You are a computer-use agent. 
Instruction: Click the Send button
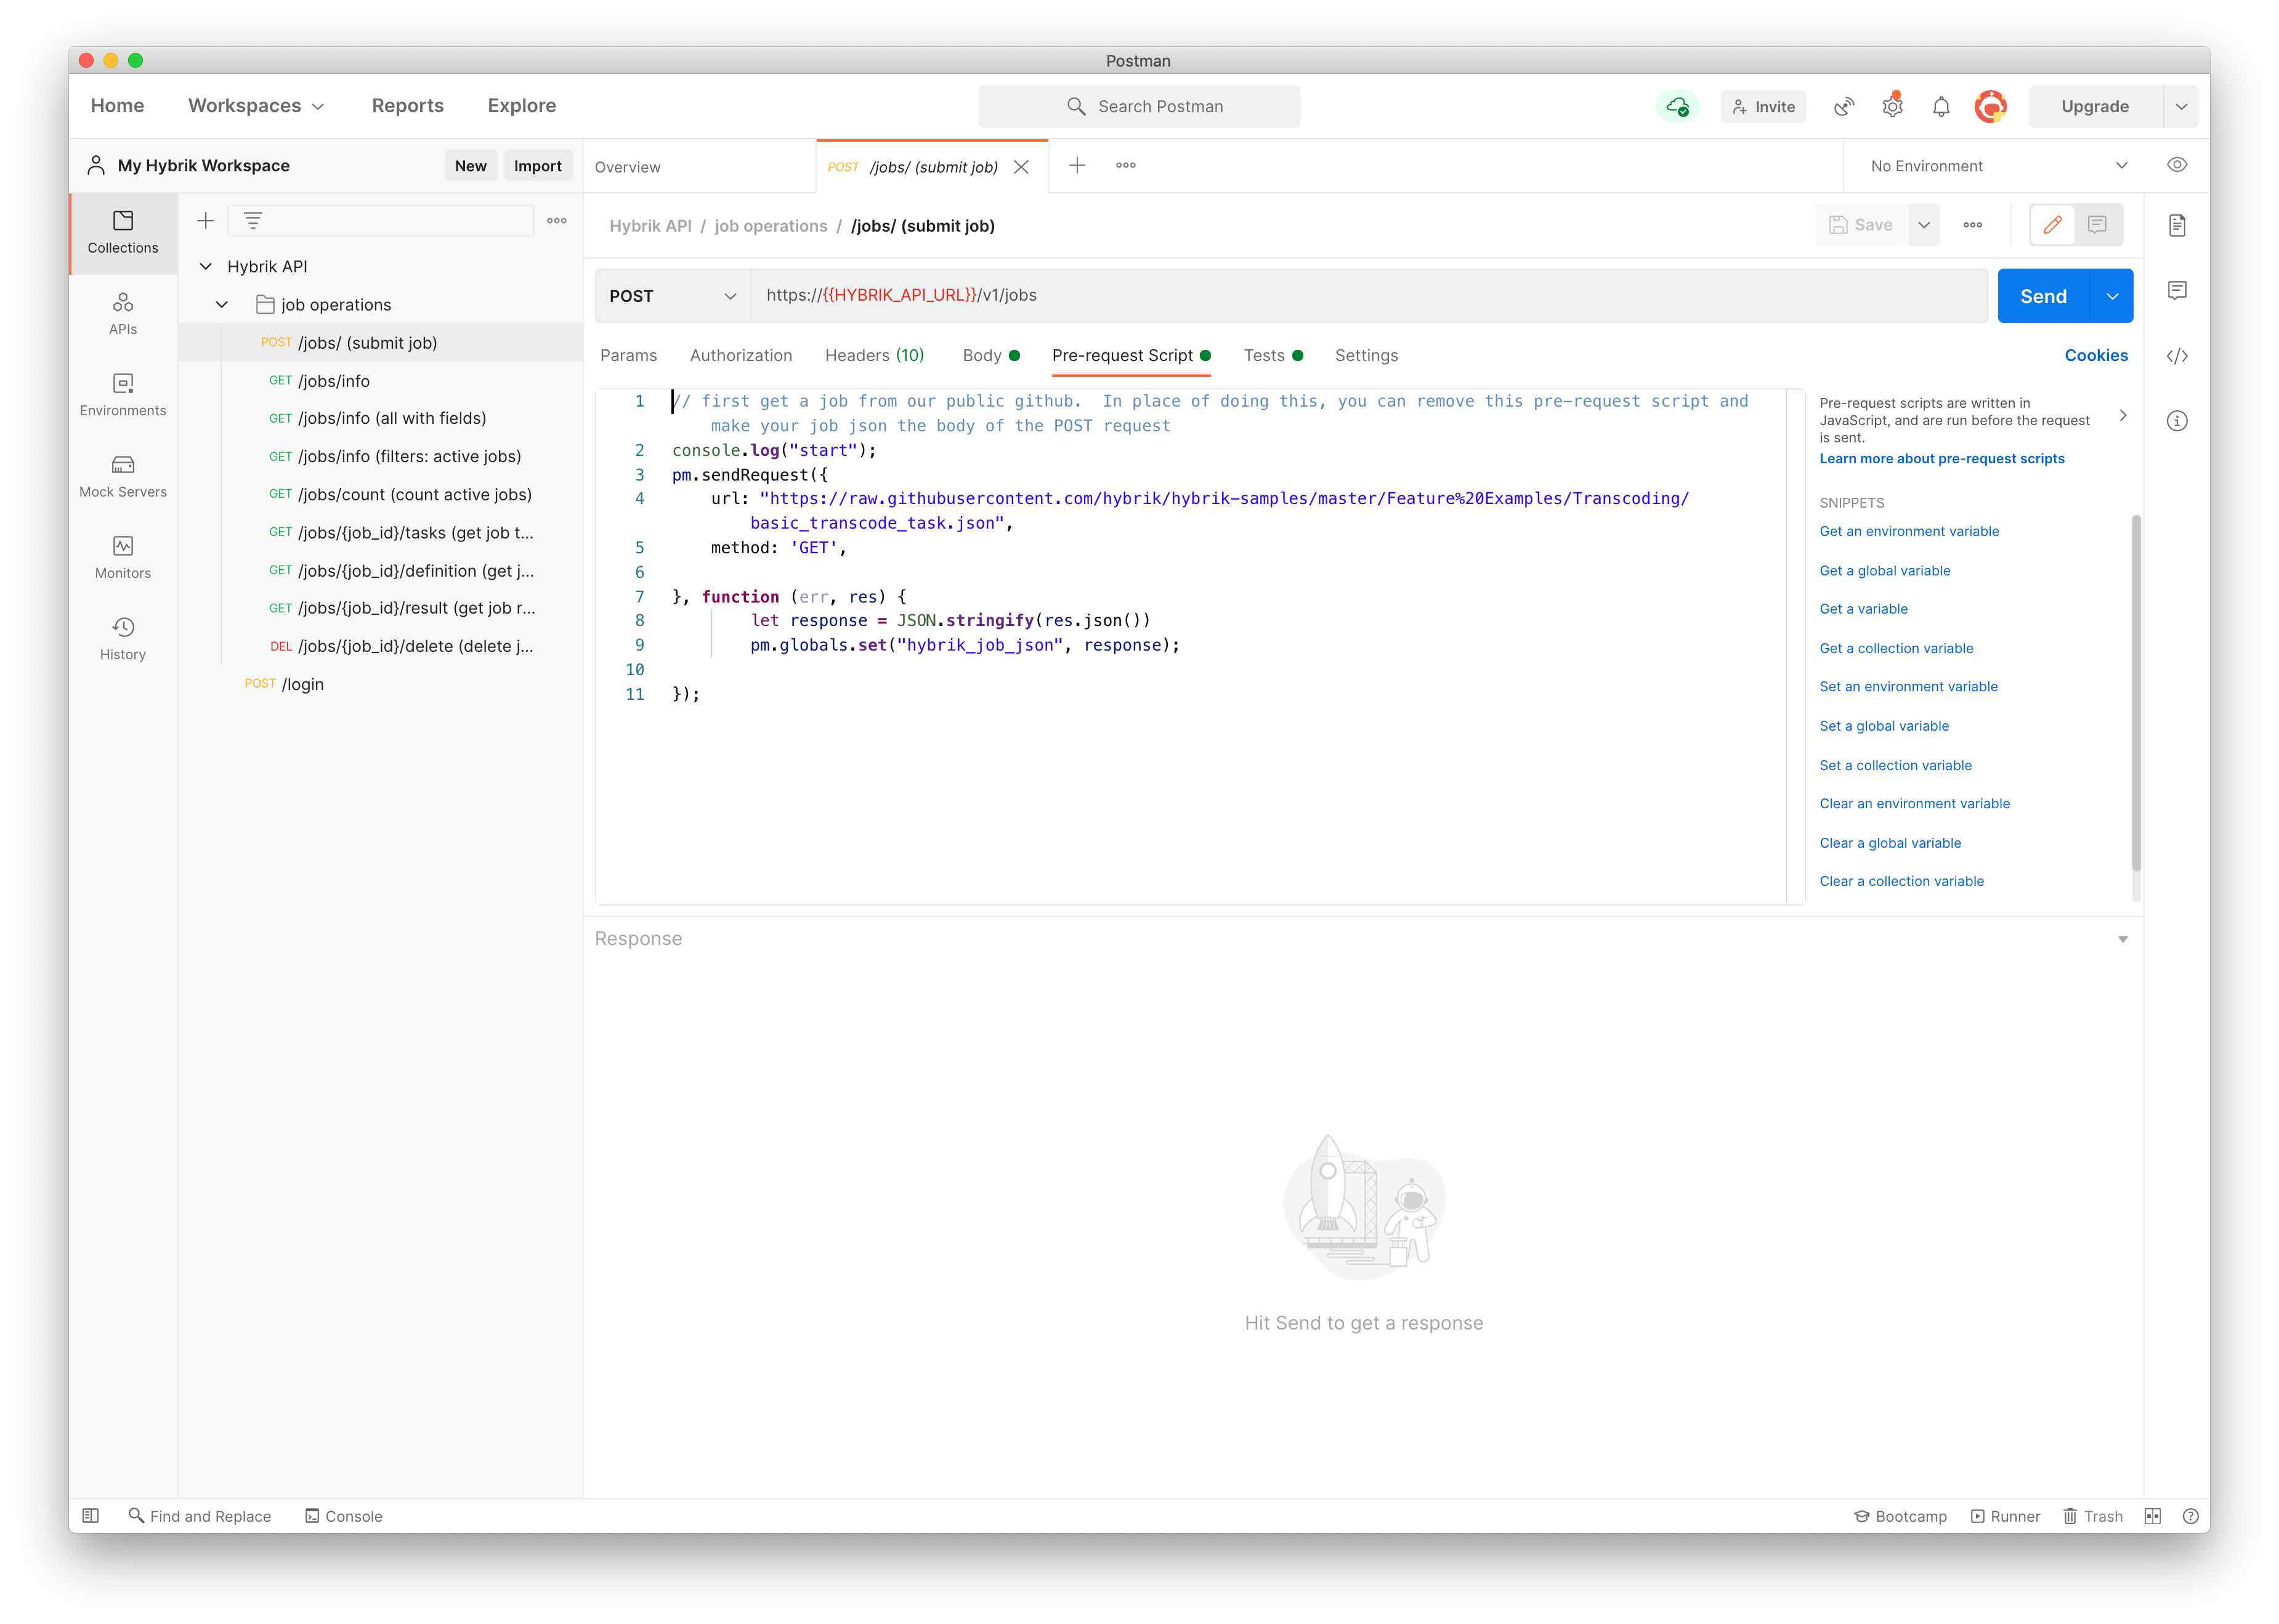pos(2043,296)
